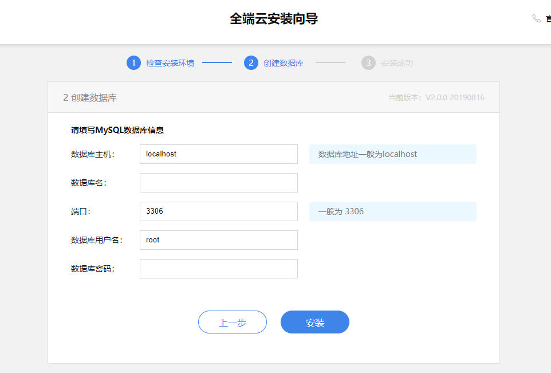Click the step 2 circle icon
Image resolution: width=551 pixels, height=373 pixels.
coord(251,63)
